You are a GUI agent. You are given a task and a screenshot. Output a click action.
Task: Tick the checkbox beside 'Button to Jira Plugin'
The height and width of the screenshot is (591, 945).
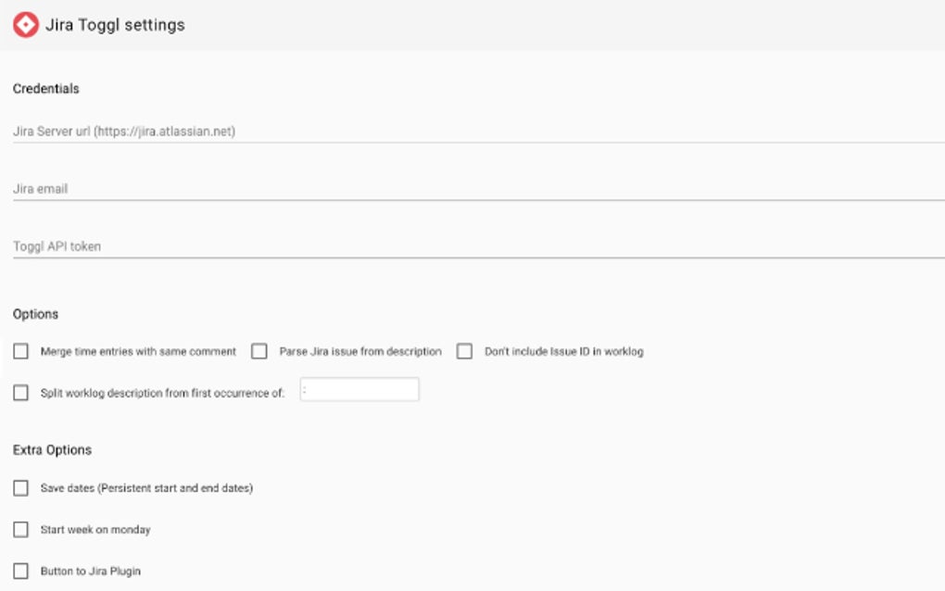(21, 572)
